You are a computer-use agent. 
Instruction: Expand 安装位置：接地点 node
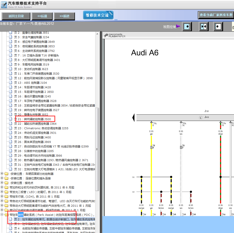tap(2, 183)
